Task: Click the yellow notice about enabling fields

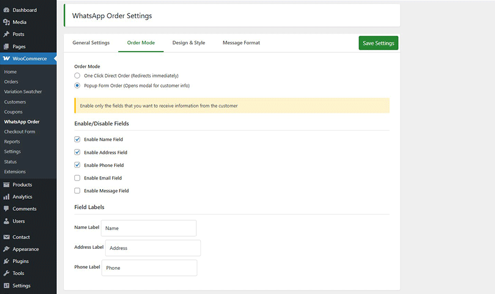Action: coord(232,106)
